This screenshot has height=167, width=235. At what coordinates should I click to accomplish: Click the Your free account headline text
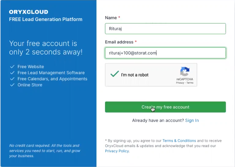coord(46,48)
